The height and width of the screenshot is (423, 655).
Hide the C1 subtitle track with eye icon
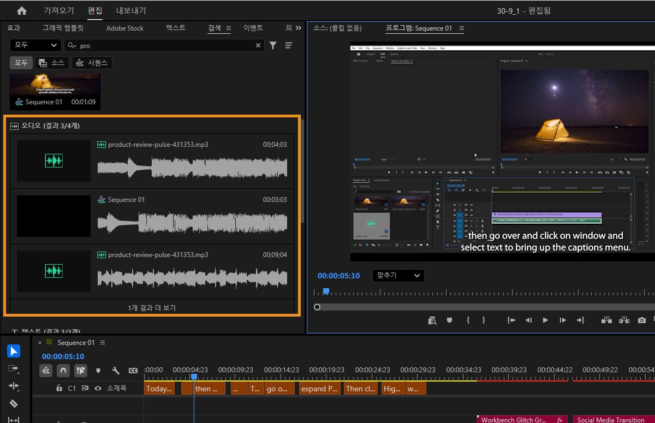click(x=98, y=389)
